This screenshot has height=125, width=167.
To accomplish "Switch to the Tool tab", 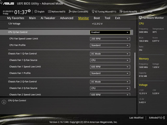I will (x=107, y=18).
